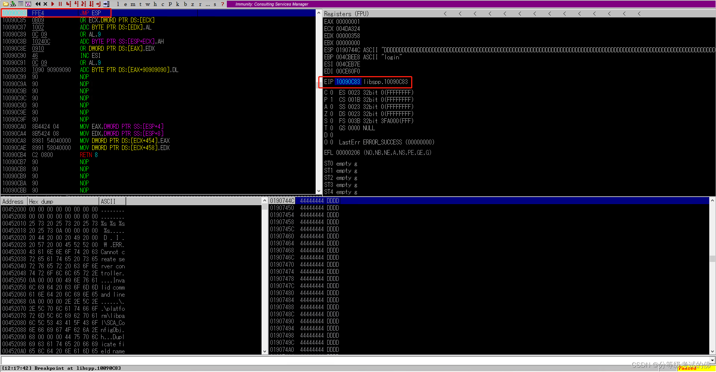Screen dimensions: 716x372
Task: Open memory map via 'm' button
Action: point(133,4)
